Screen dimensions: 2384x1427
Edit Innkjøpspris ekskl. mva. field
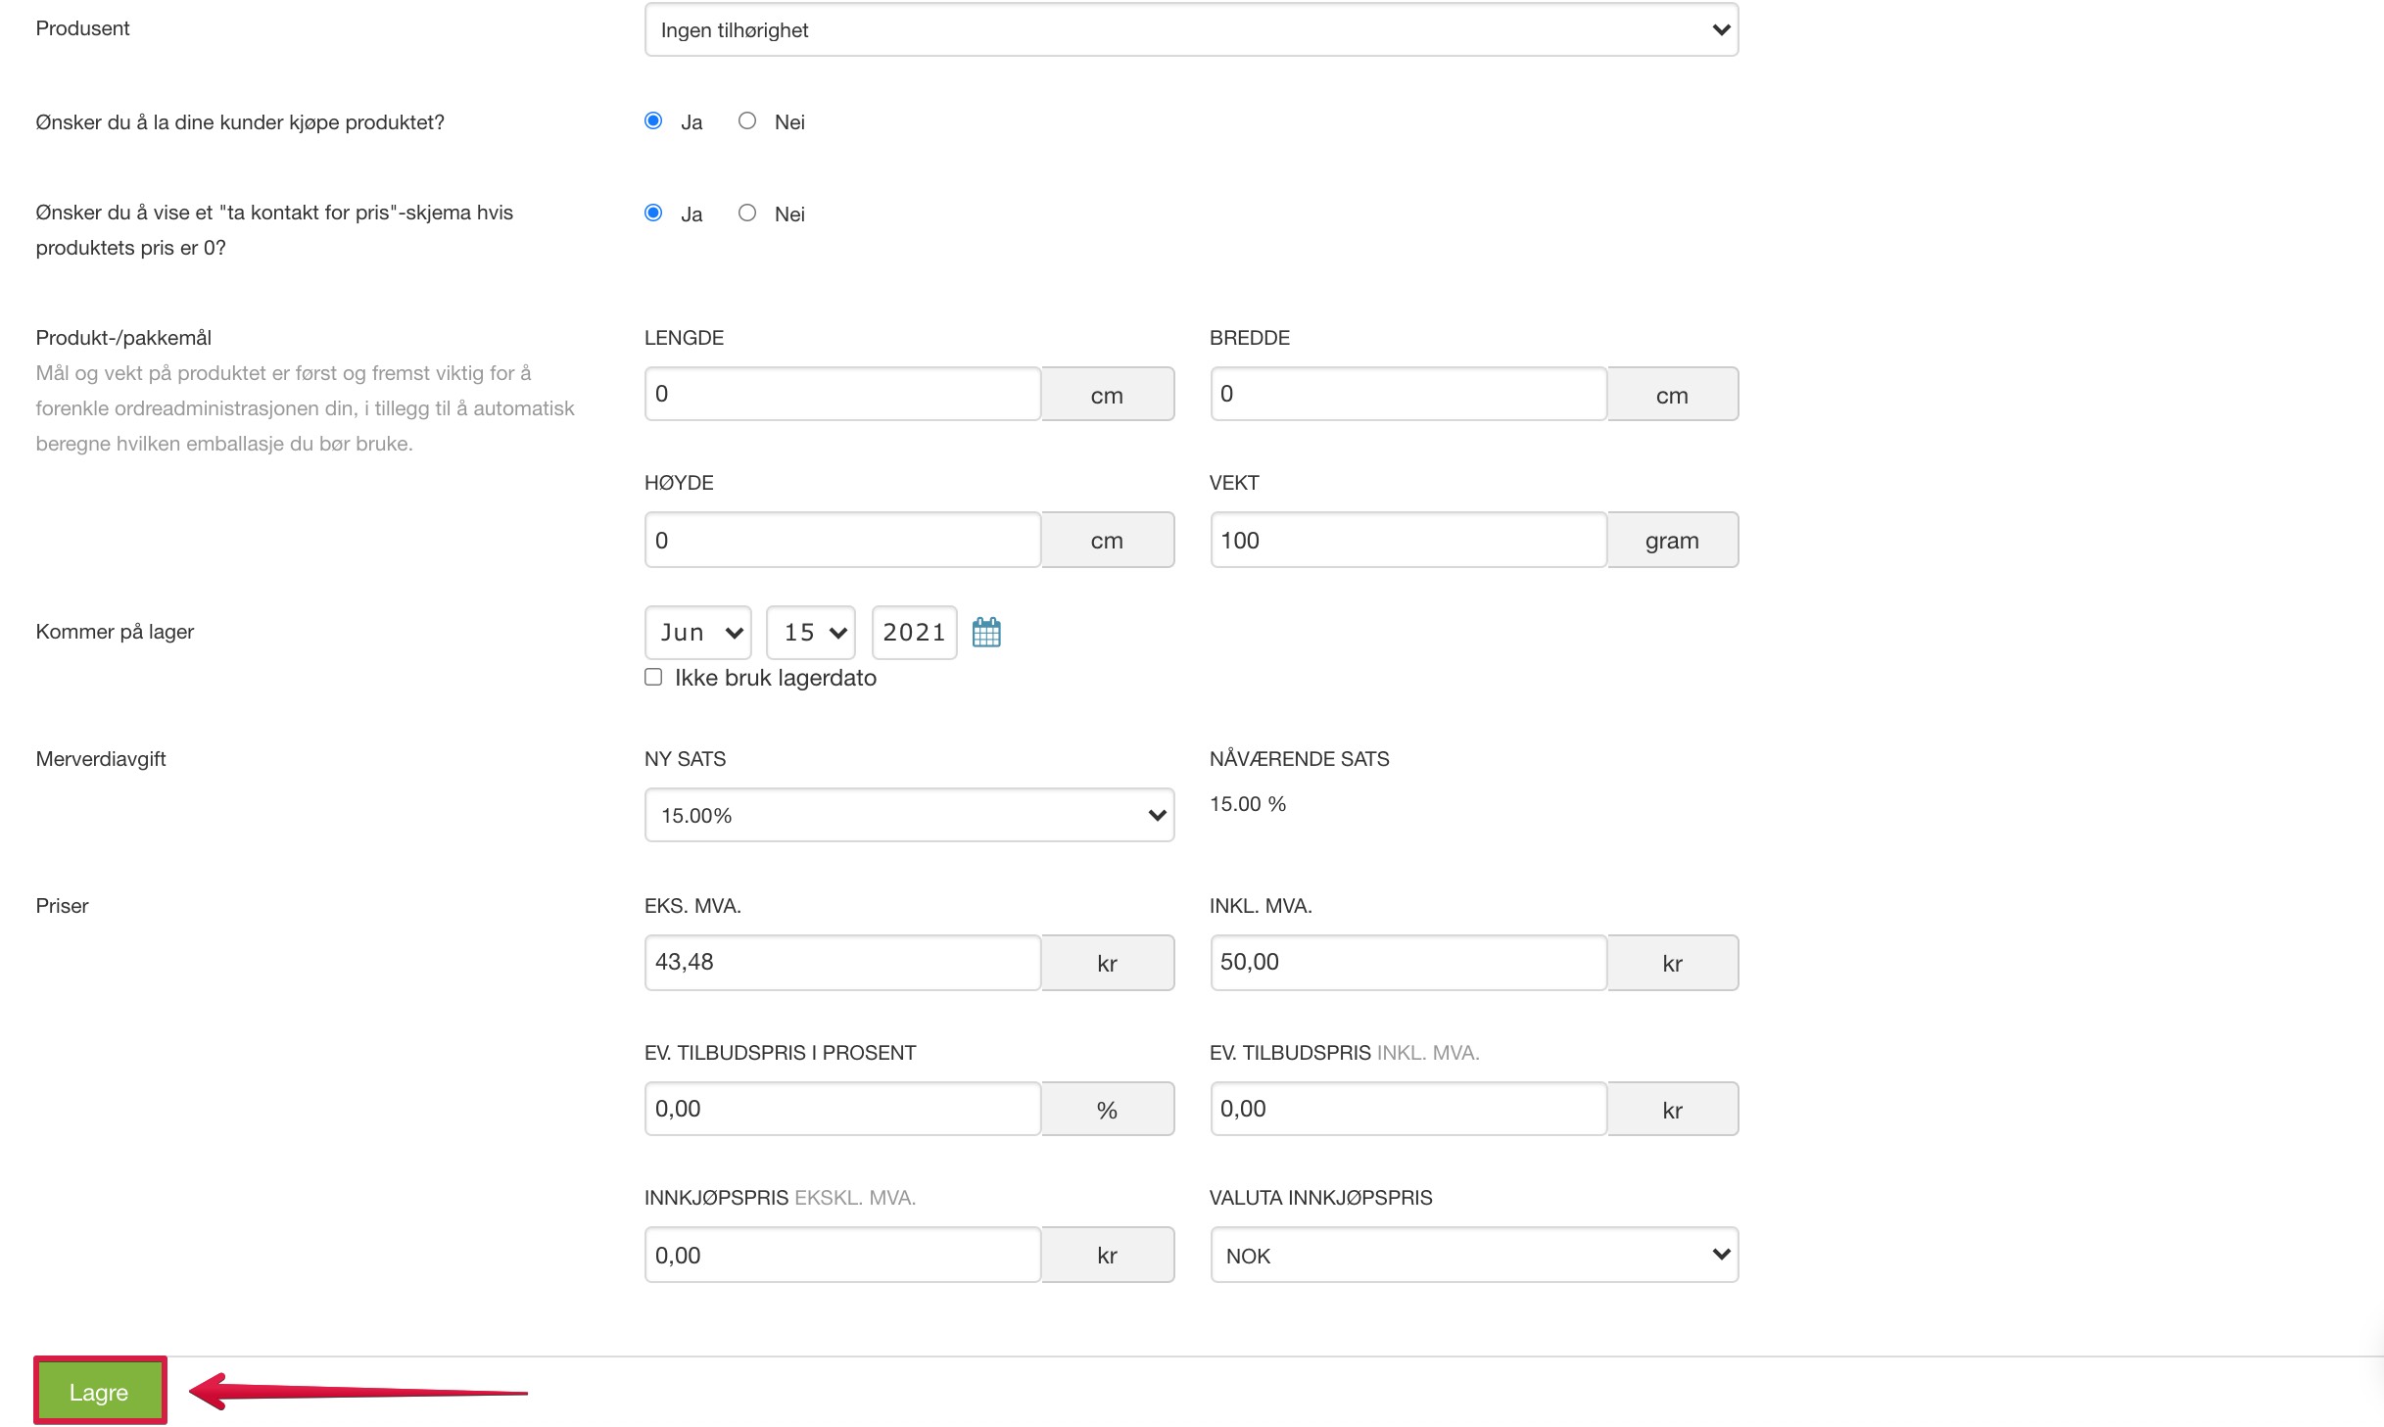click(842, 1256)
